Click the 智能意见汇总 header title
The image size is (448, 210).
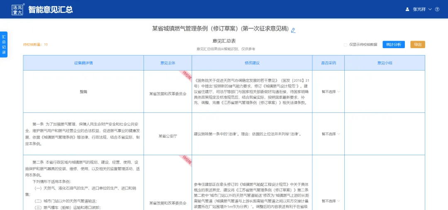[x=50, y=9]
